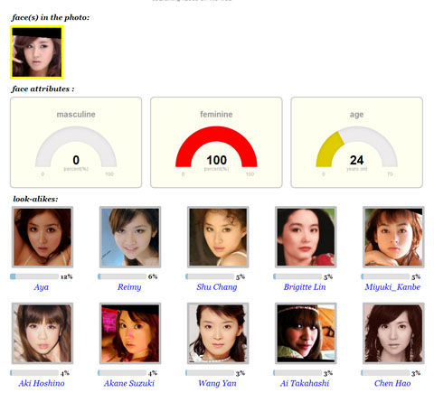Click Reimy's 6% similarity bar

click(x=122, y=276)
